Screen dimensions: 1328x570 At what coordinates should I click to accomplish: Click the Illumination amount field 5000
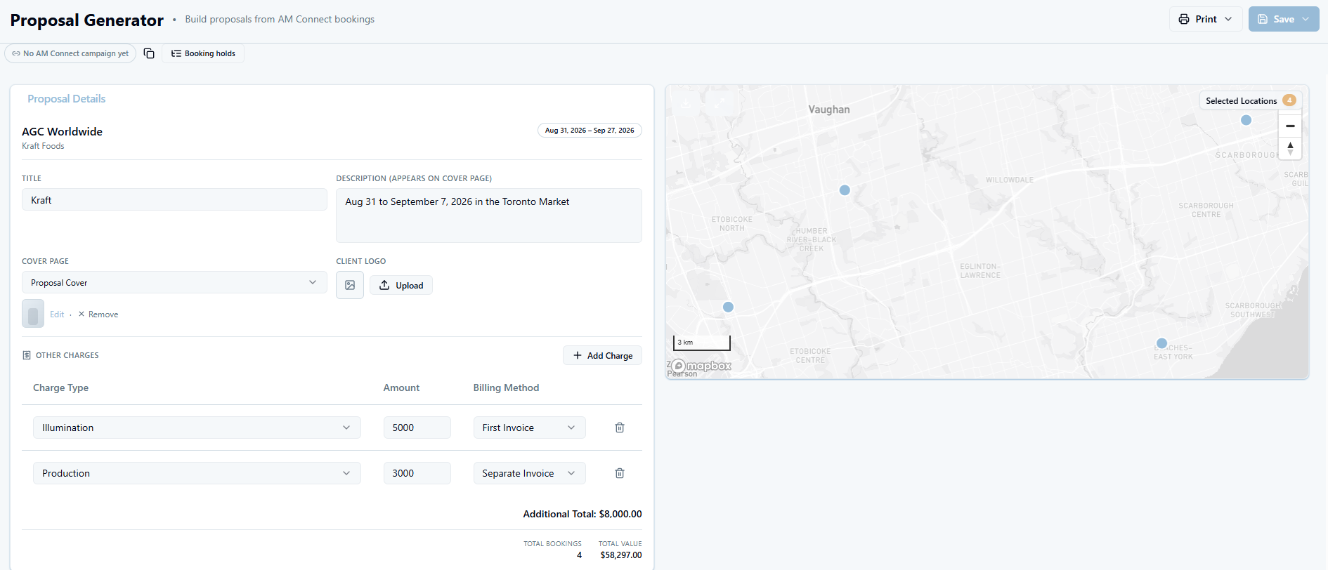[417, 427]
